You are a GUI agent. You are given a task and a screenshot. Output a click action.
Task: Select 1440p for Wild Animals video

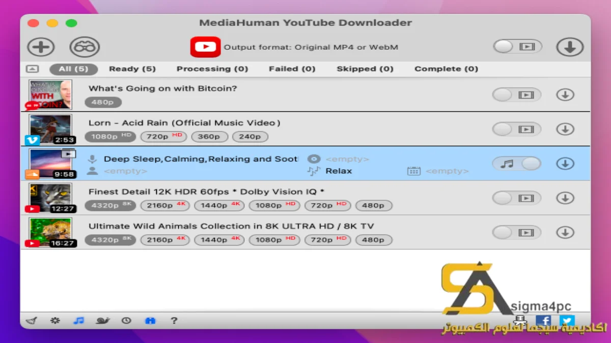coord(220,240)
